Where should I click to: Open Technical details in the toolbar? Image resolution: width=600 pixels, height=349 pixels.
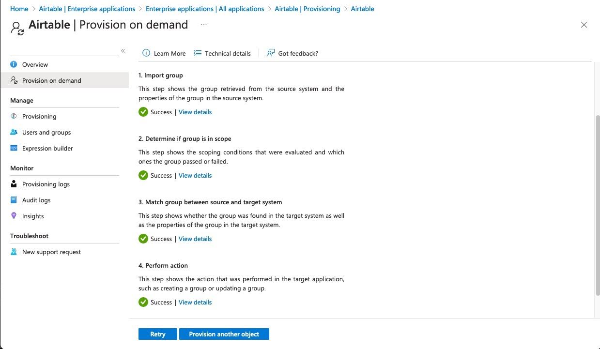(x=222, y=53)
